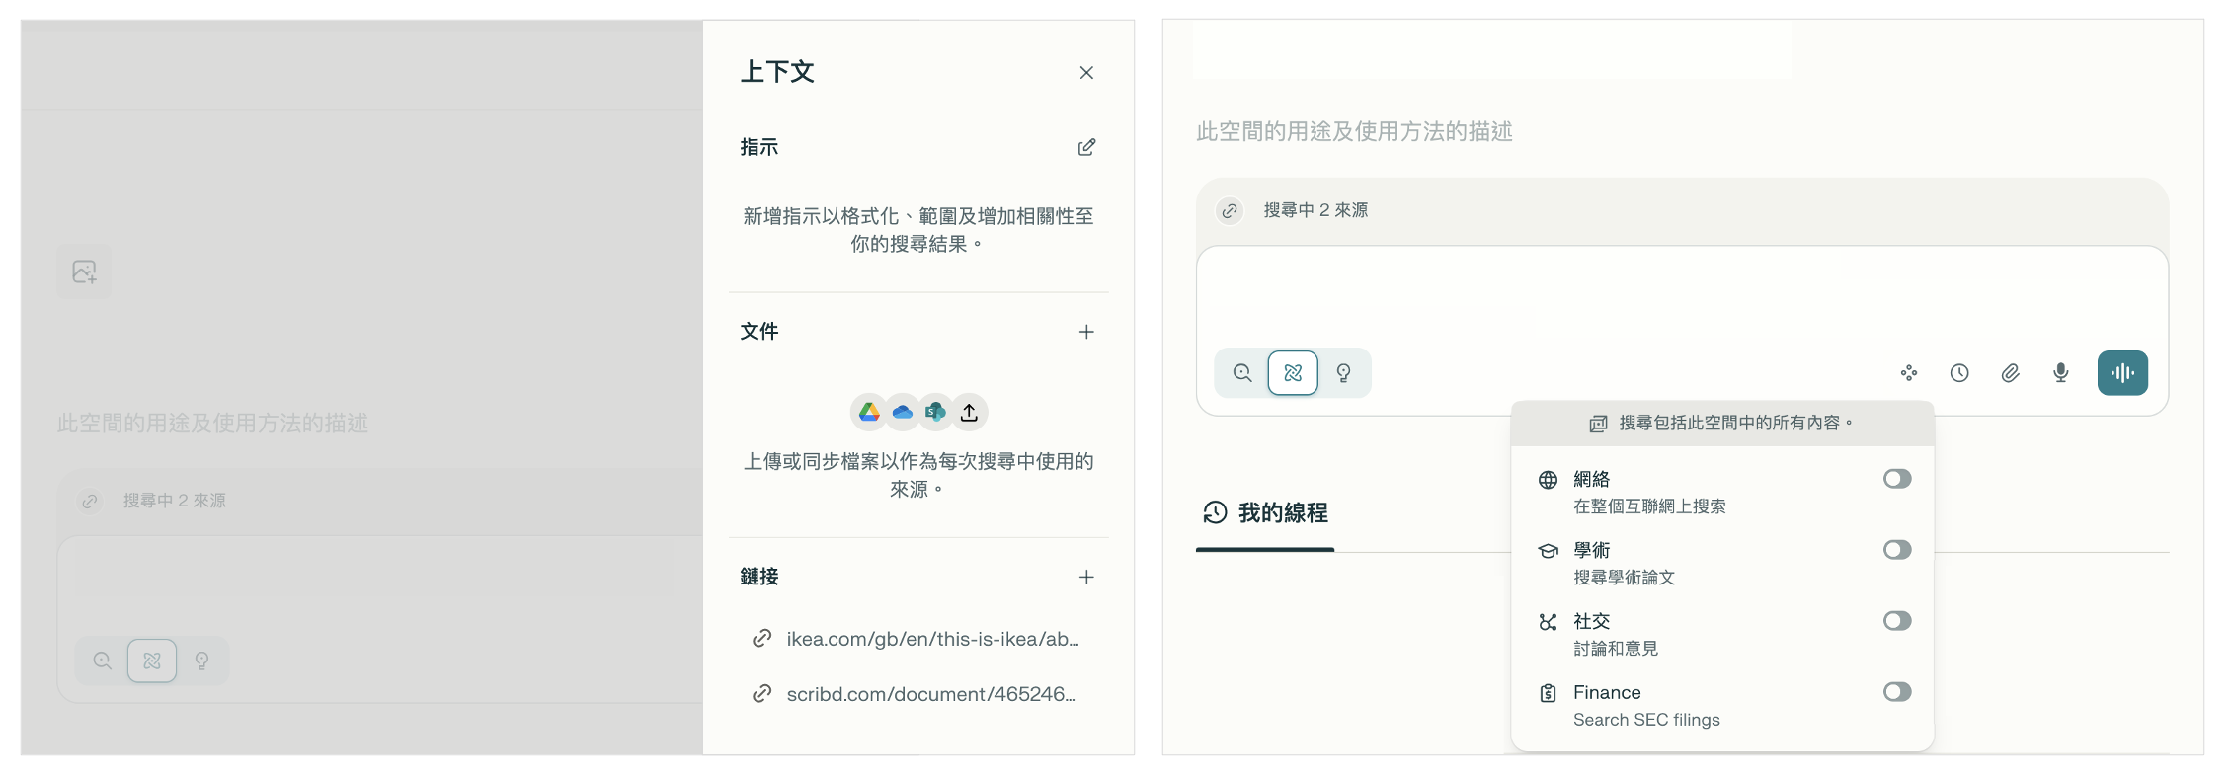
Task: Click the paperclip attach icon
Action: coord(2010,373)
